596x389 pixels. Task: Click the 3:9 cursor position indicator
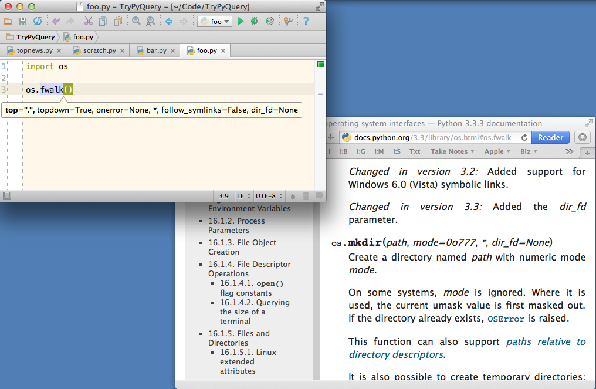coord(223,196)
